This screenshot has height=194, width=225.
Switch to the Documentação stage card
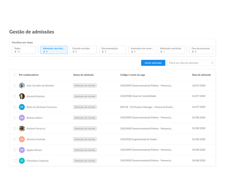(113, 50)
